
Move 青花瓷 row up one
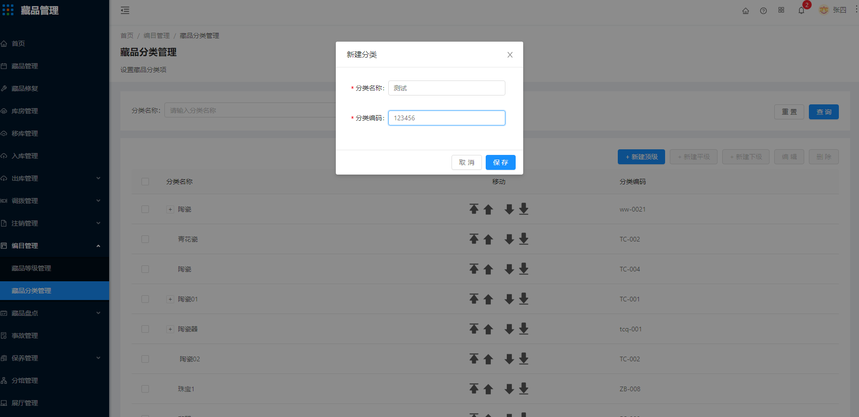(x=488, y=240)
